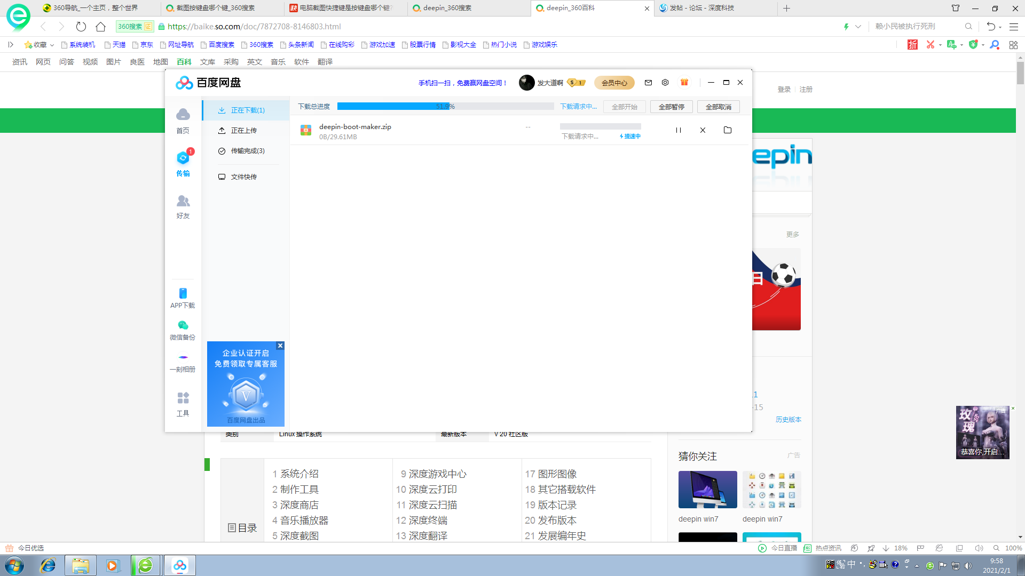Click the browser URL address field
This screenshot has width=1025, height=576.
[496, 27]
